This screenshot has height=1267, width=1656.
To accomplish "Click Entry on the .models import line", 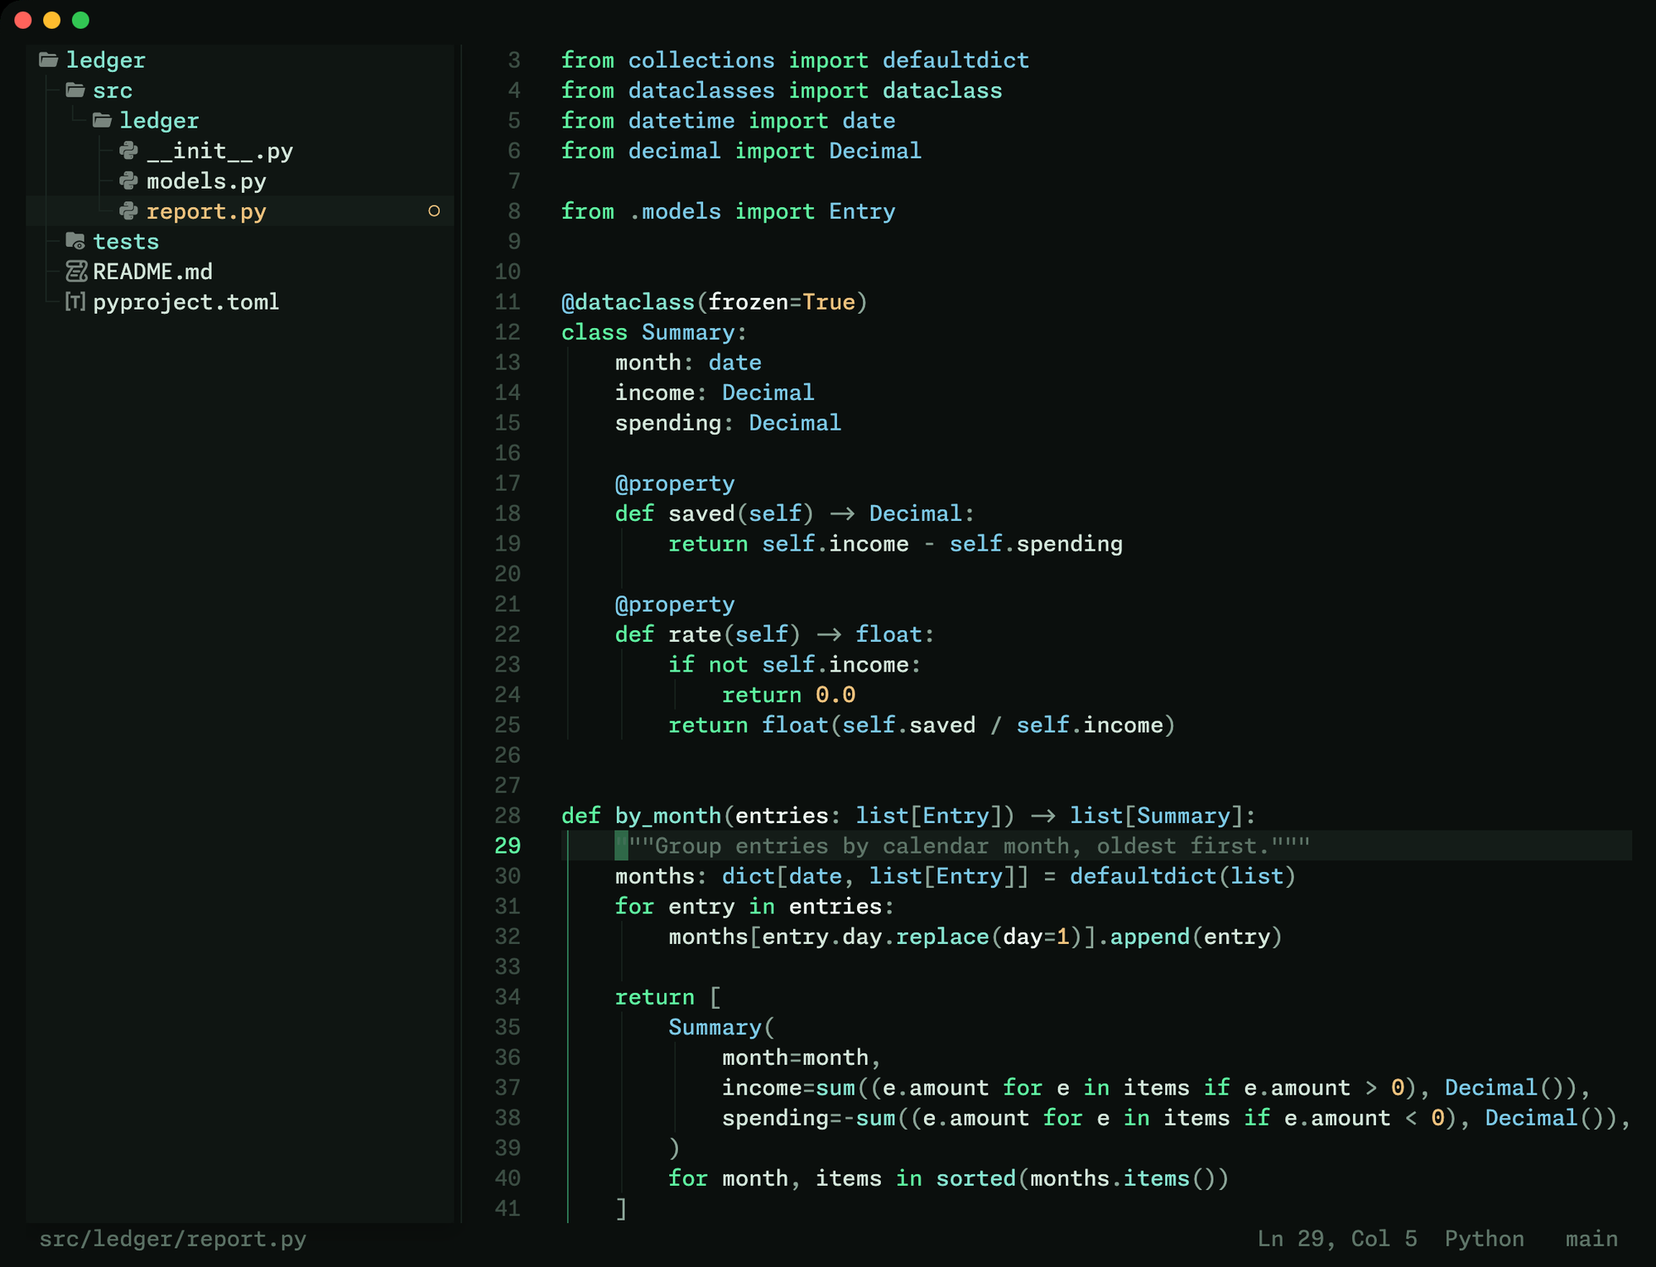I will [862, 211].
